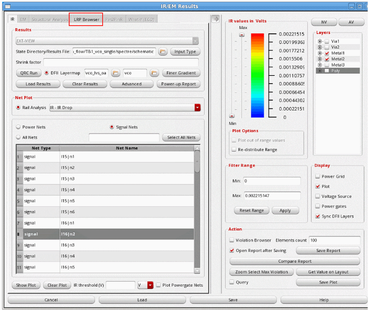Open the Rail Analysis IR Drop dropdown
The image size is (368, 310).
coord(197,108)
